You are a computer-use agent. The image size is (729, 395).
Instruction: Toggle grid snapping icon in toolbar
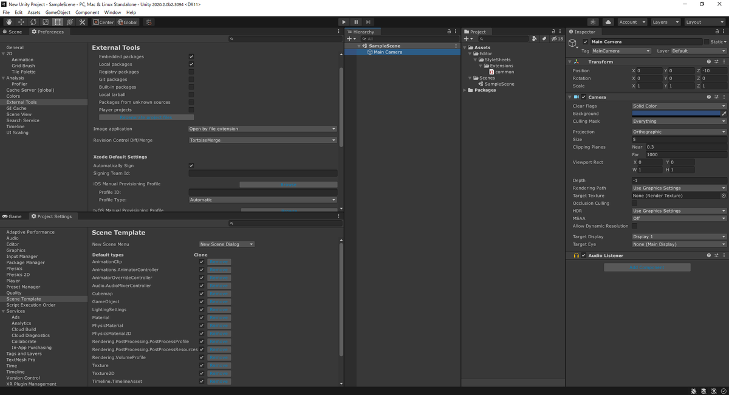[148, 22]
